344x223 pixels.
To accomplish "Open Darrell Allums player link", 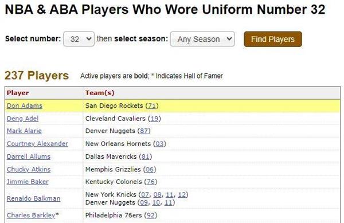I will coord(29,157).
